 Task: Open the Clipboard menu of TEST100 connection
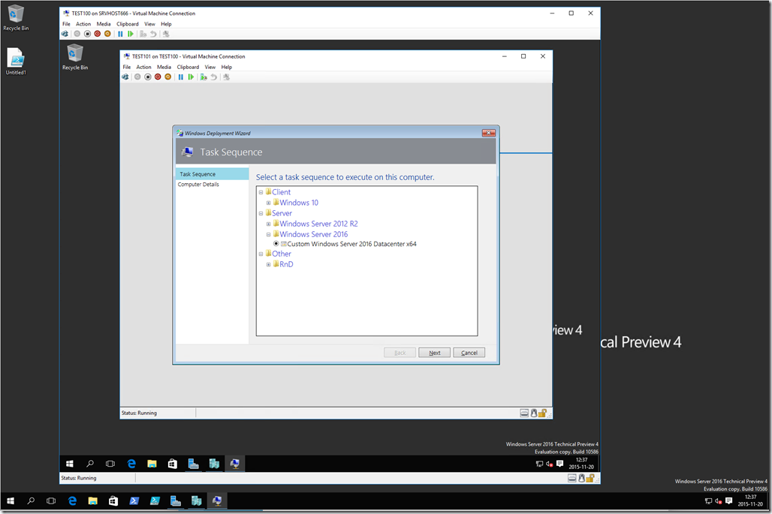[127, 23]
